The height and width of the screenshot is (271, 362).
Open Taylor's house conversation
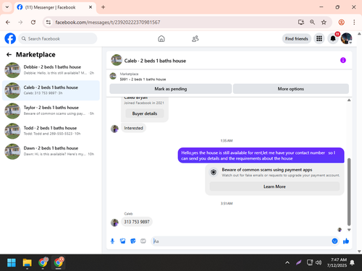tap(51, 111)
